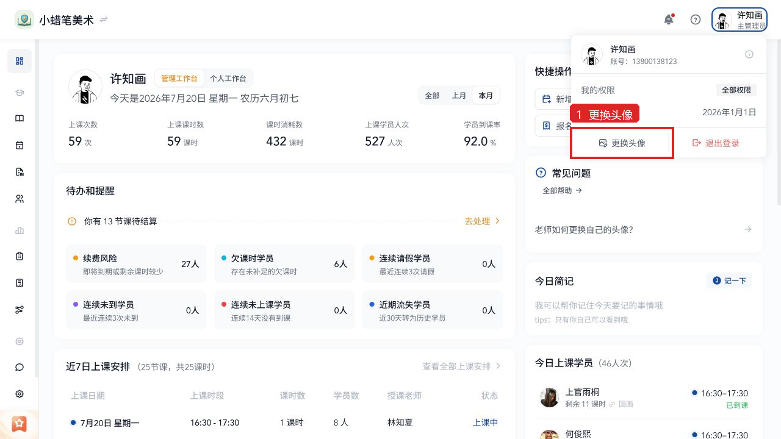Open the 续费风险 card
The width and height of the screenshot is (781, 439).
pos(136,264)
